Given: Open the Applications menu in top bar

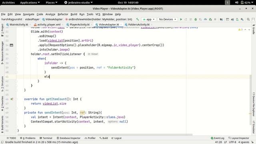Looking at the screenshot, I should 30,3.
